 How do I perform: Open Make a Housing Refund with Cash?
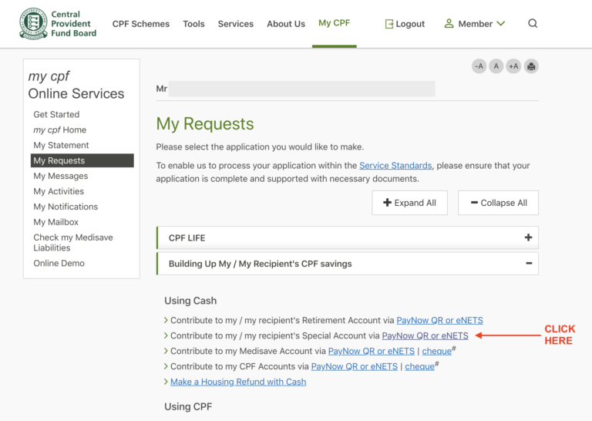[238, 382]
